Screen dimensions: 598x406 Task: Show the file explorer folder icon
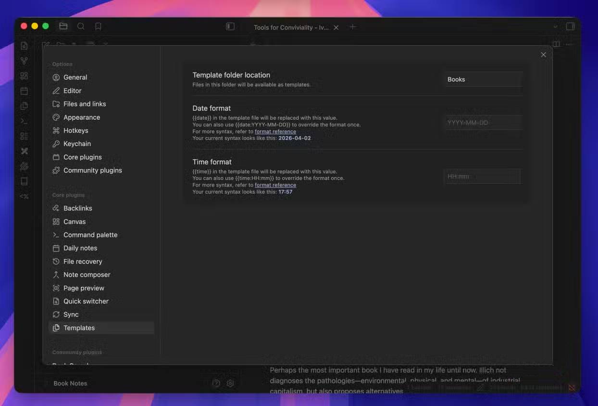point(63,26)
